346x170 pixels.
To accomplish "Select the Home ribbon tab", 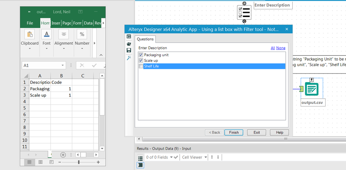I will click(x=45, y=23).
